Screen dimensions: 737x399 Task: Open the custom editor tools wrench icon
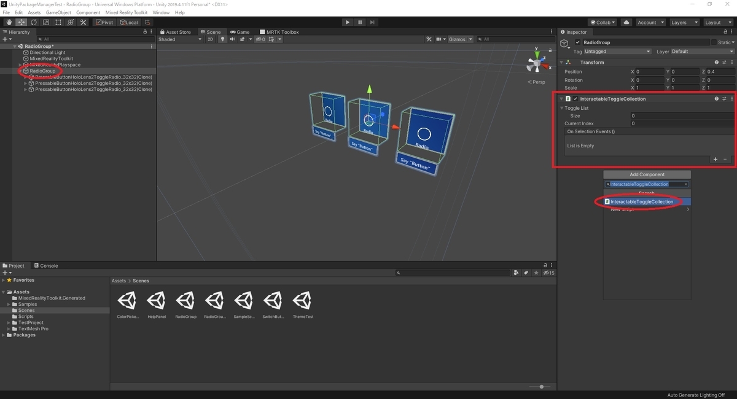pyautogui.click(x=83, y=22)
